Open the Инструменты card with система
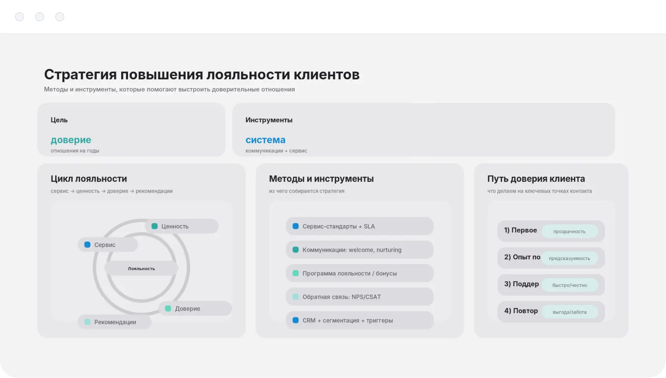This screenshot has height=378, width=666. click(x=423, y=130)
